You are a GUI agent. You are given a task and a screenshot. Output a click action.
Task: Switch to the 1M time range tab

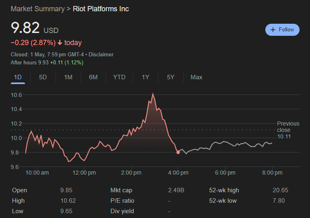pyautogui.click(x=68, y=77)
